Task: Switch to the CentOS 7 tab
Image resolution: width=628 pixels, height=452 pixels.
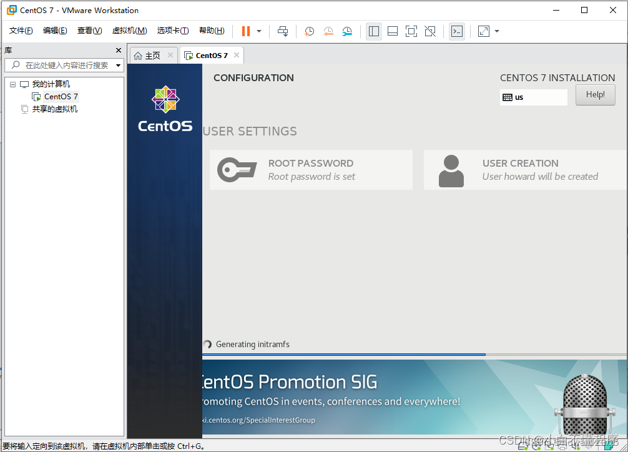Action: tap(212, 56)
